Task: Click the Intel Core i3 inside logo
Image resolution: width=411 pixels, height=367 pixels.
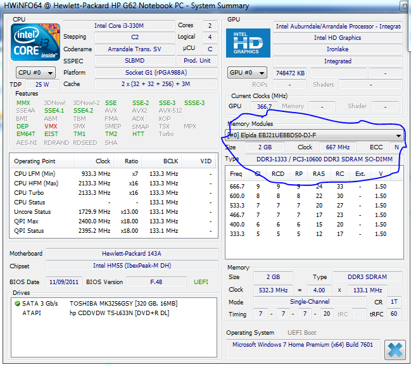Action: click(x=35, y=42)
